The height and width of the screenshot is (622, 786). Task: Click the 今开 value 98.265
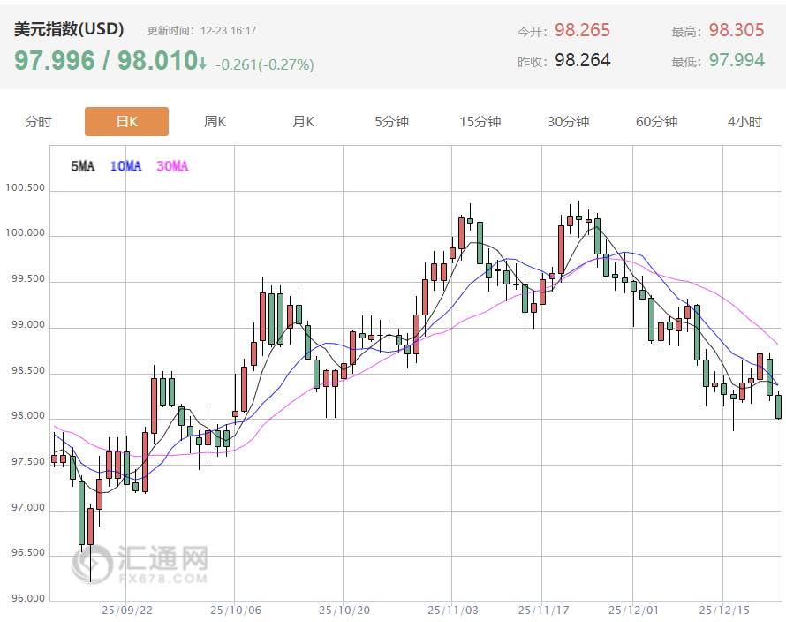click(582, 30)
